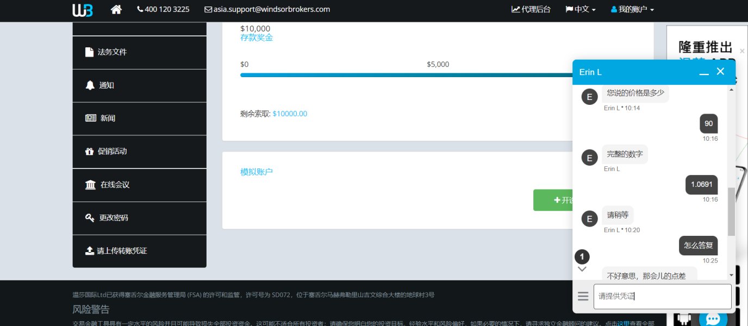Click the 1.0691 chat message
This screenshot has width=748, height=326.
[702, 185]
